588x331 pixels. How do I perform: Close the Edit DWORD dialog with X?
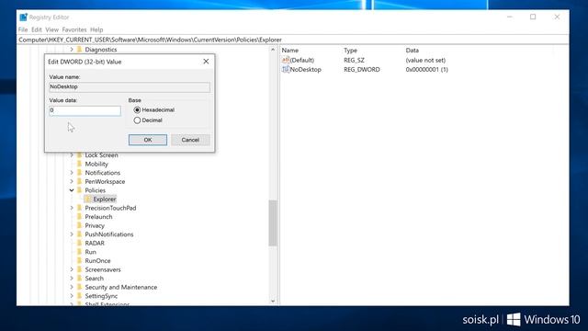[206, 62]
